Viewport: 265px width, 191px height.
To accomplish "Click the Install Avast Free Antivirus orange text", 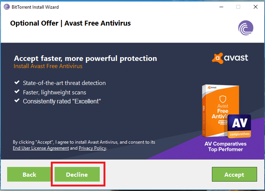I will tap(48, 66).
